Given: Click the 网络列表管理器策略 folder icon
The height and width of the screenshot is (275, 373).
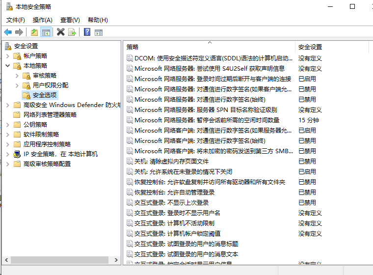Looking at the screenshot, I should click(x=17, y=115).
